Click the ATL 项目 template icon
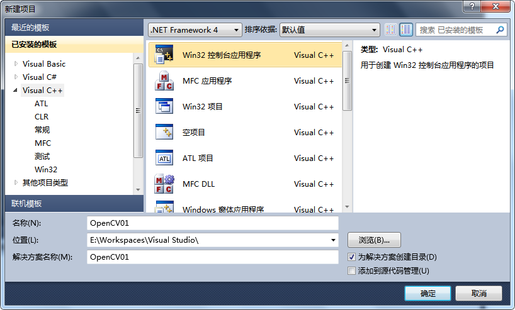The width and height of the screenshot is (515, 310). tap(164, 158)
